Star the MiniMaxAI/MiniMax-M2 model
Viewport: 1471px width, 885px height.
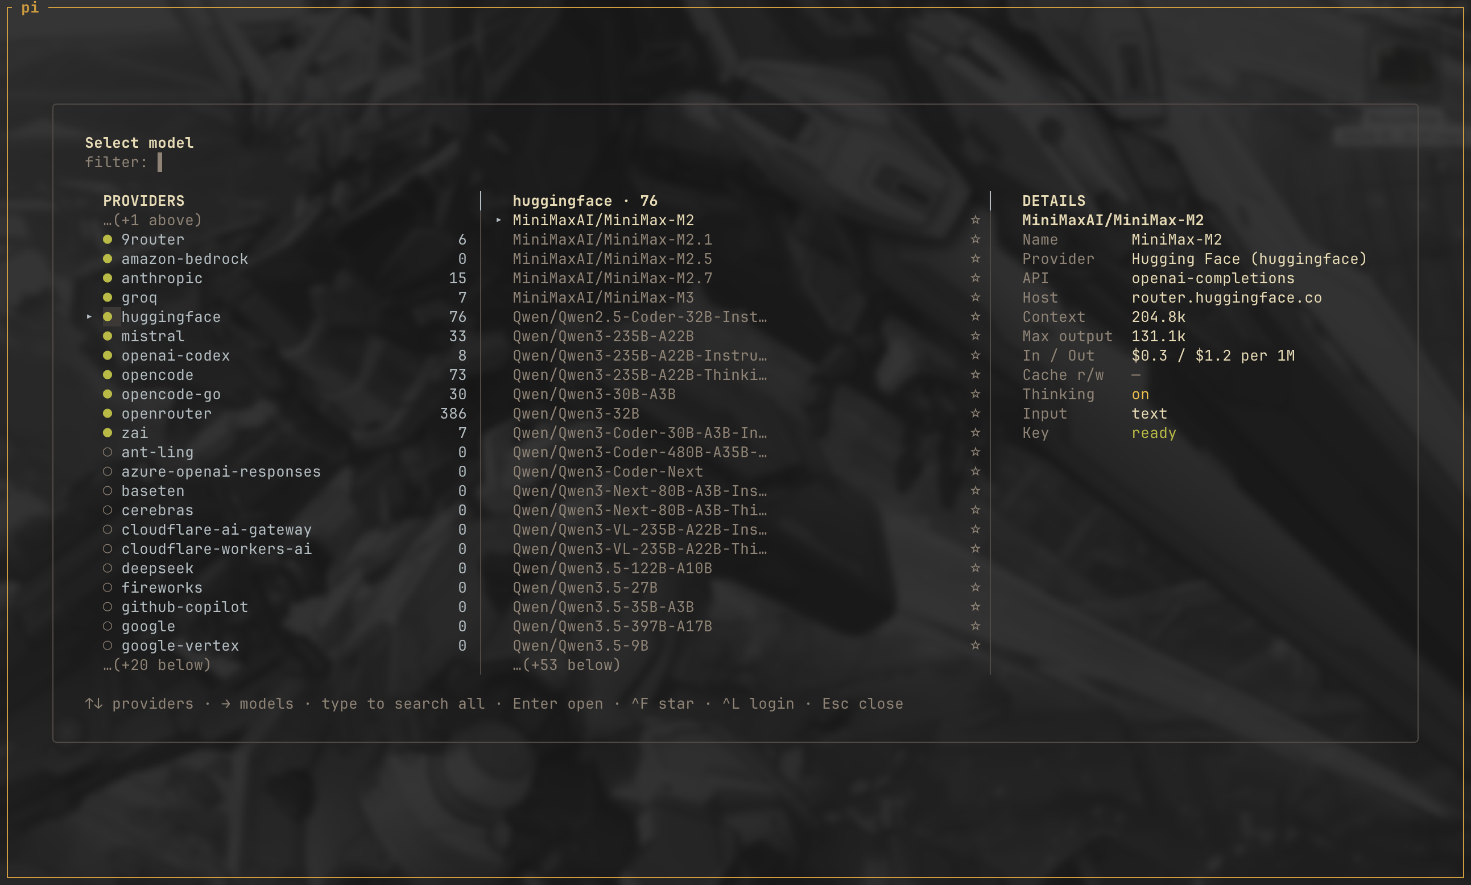[975, 220]
